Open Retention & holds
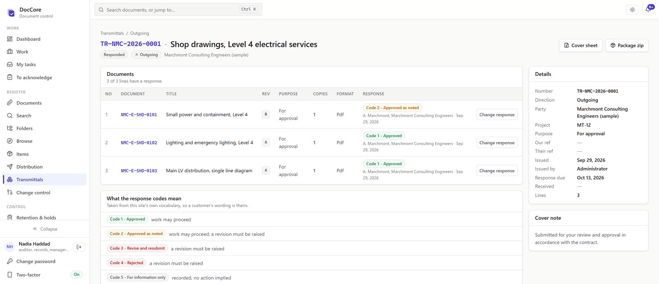Image resolution: width=659 pixels, height=284 pixels. 44,217
